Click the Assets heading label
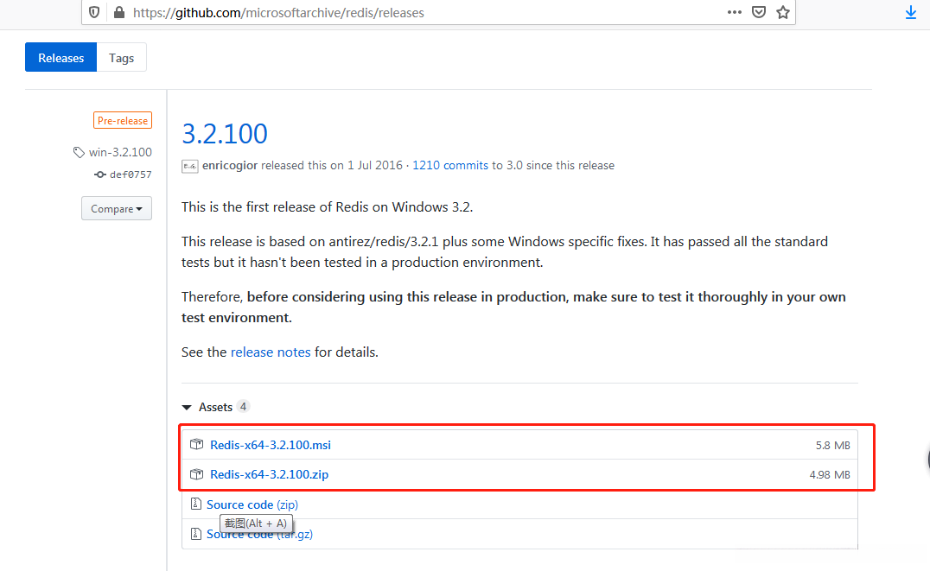 (215, 408)
